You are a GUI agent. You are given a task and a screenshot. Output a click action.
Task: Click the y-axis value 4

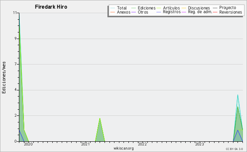16,90
